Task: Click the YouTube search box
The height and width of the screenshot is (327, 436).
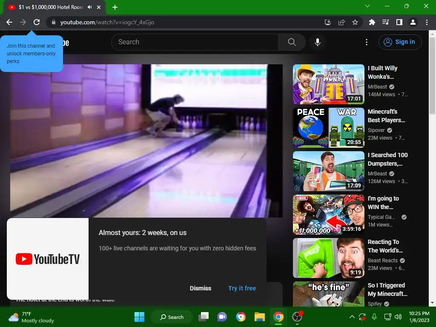Action: pyautogui.click(x=195, y=42)
